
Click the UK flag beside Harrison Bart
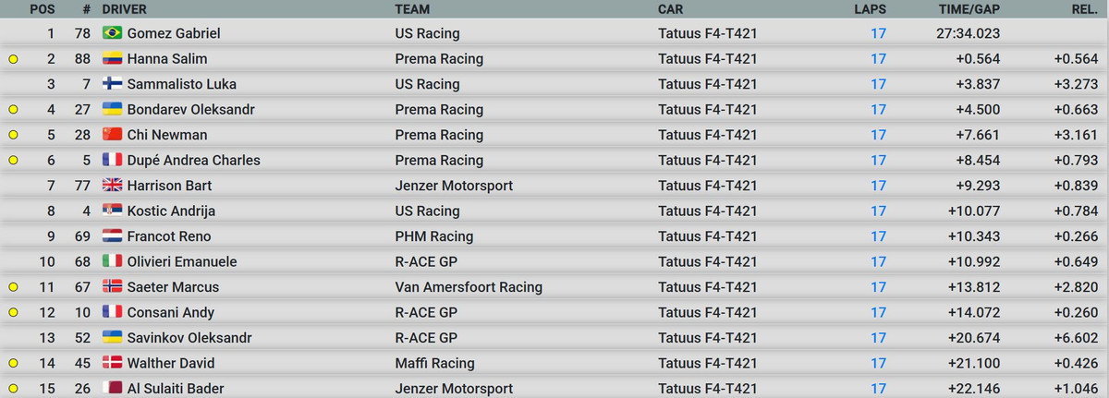pyautogui.click(x=113, y=186)
